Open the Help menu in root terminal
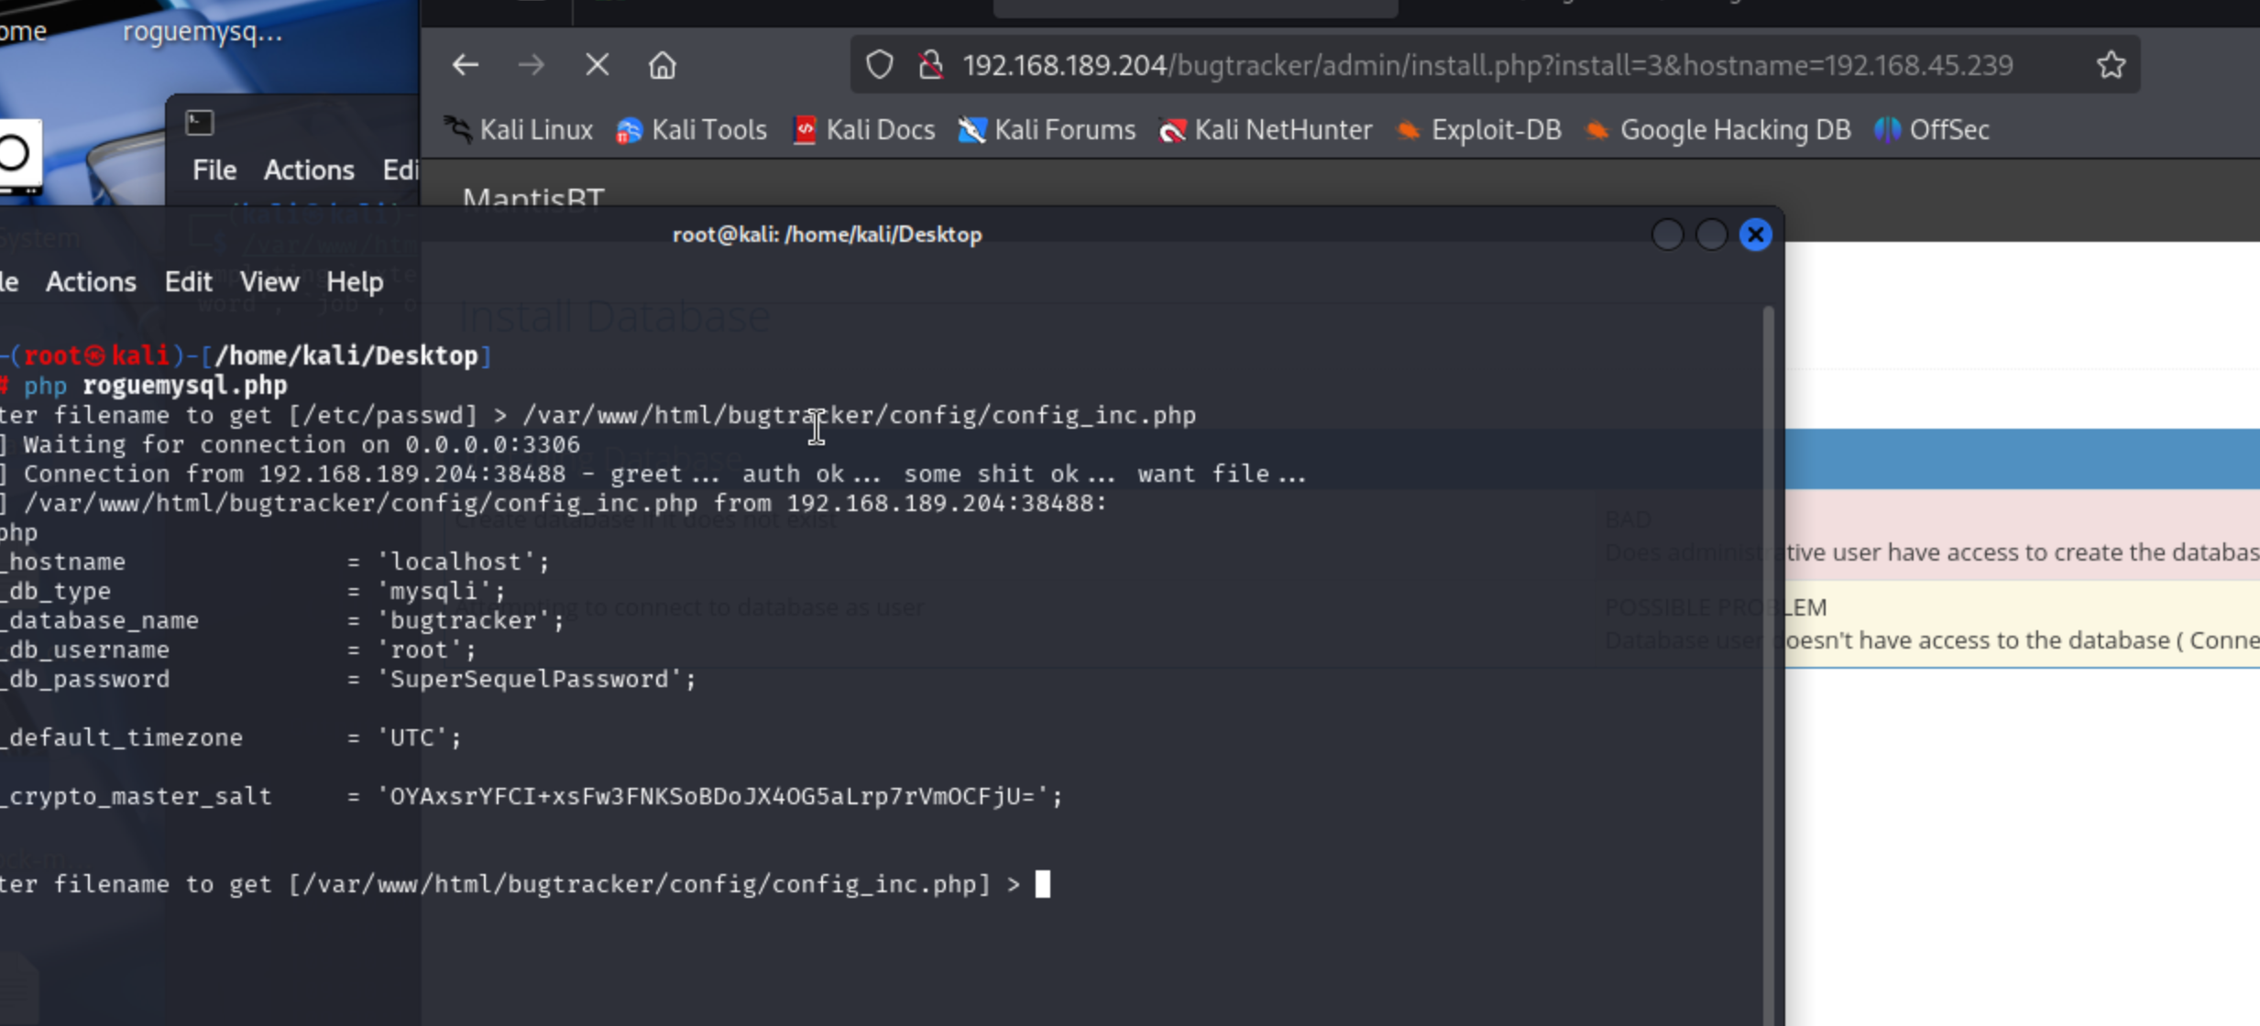 click(355, 282)
